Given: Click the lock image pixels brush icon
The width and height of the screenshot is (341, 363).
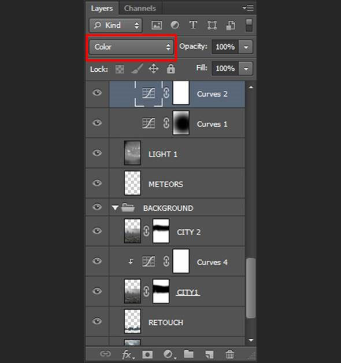Looking at the screenshot, I should (x=137, y=69).
